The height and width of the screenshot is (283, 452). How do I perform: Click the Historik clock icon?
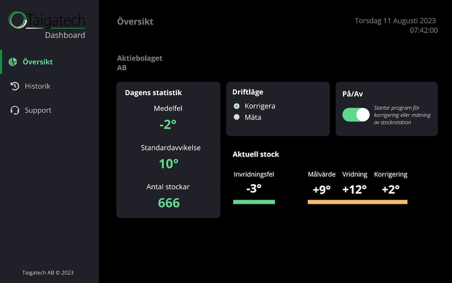point(14,86)
